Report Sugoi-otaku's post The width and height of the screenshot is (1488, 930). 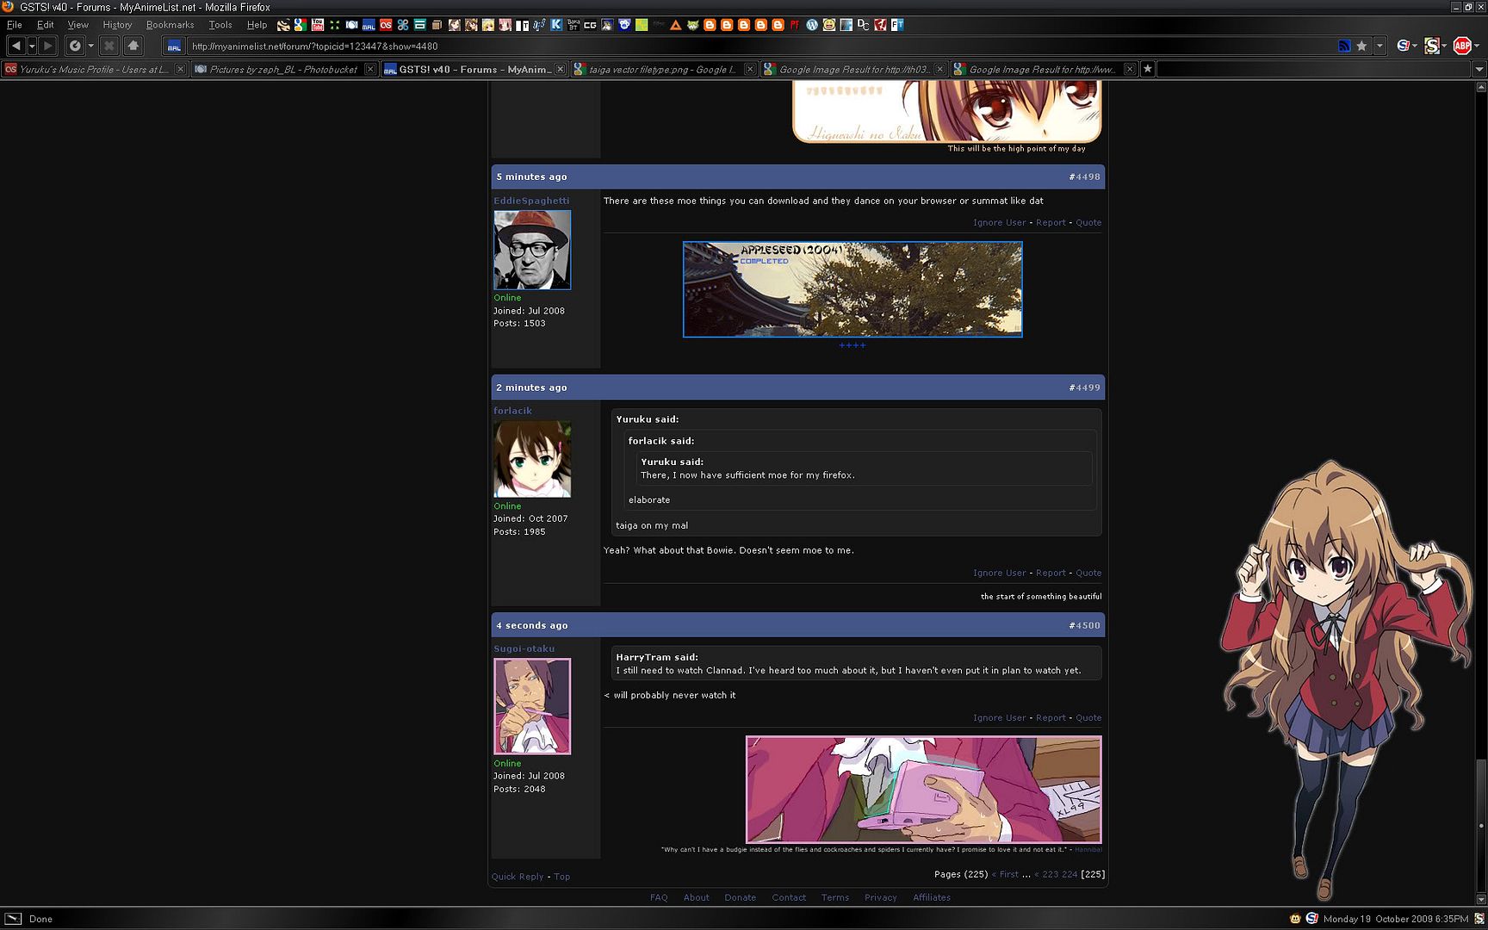click(1051, 717)
